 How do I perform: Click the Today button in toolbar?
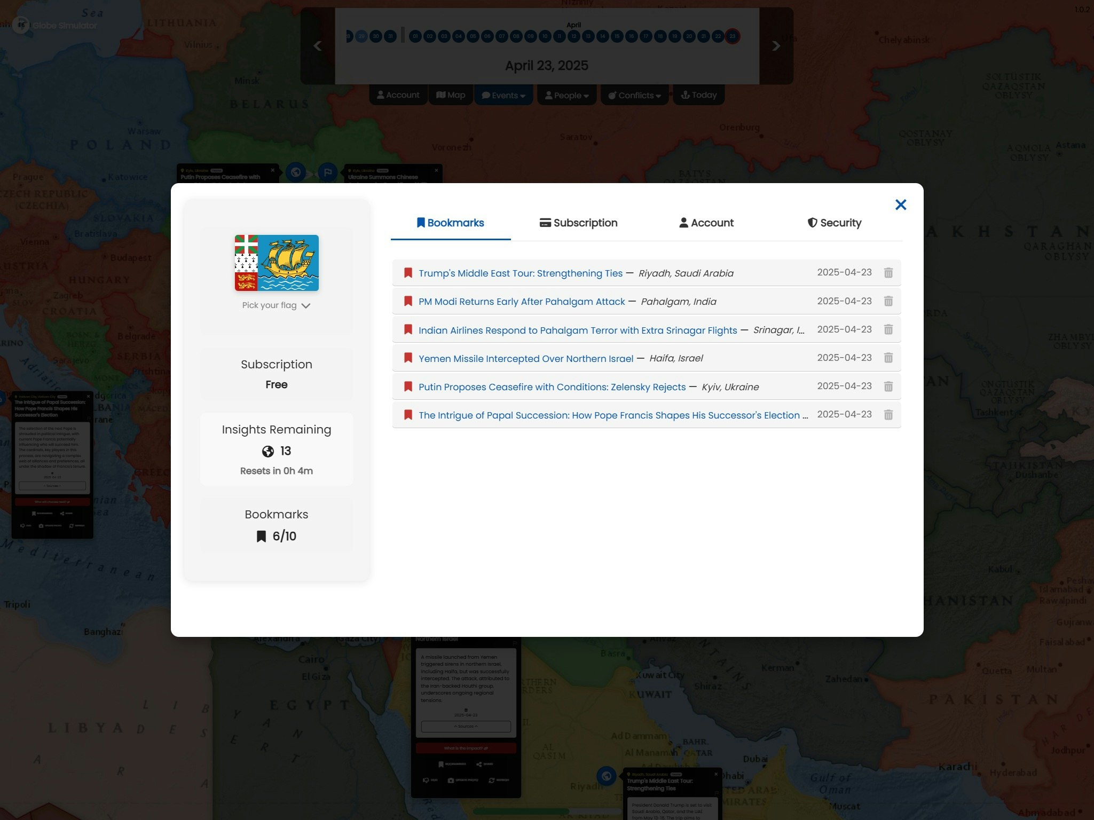tap(698, 95)
